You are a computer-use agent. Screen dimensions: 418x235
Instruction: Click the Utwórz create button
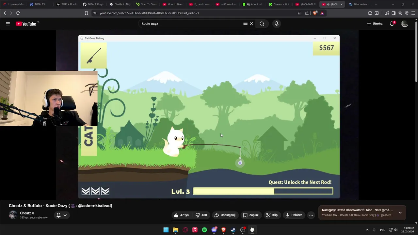tap(375, 23)
